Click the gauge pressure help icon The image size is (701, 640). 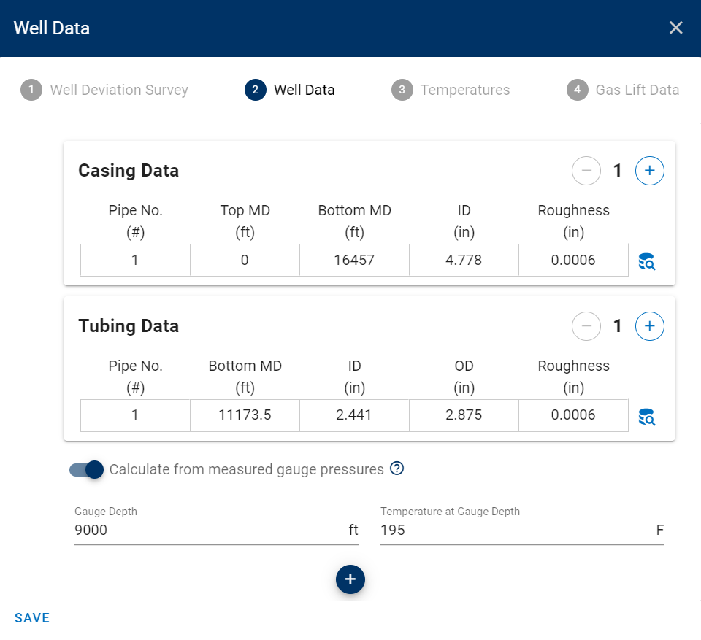tap(397, 469)
